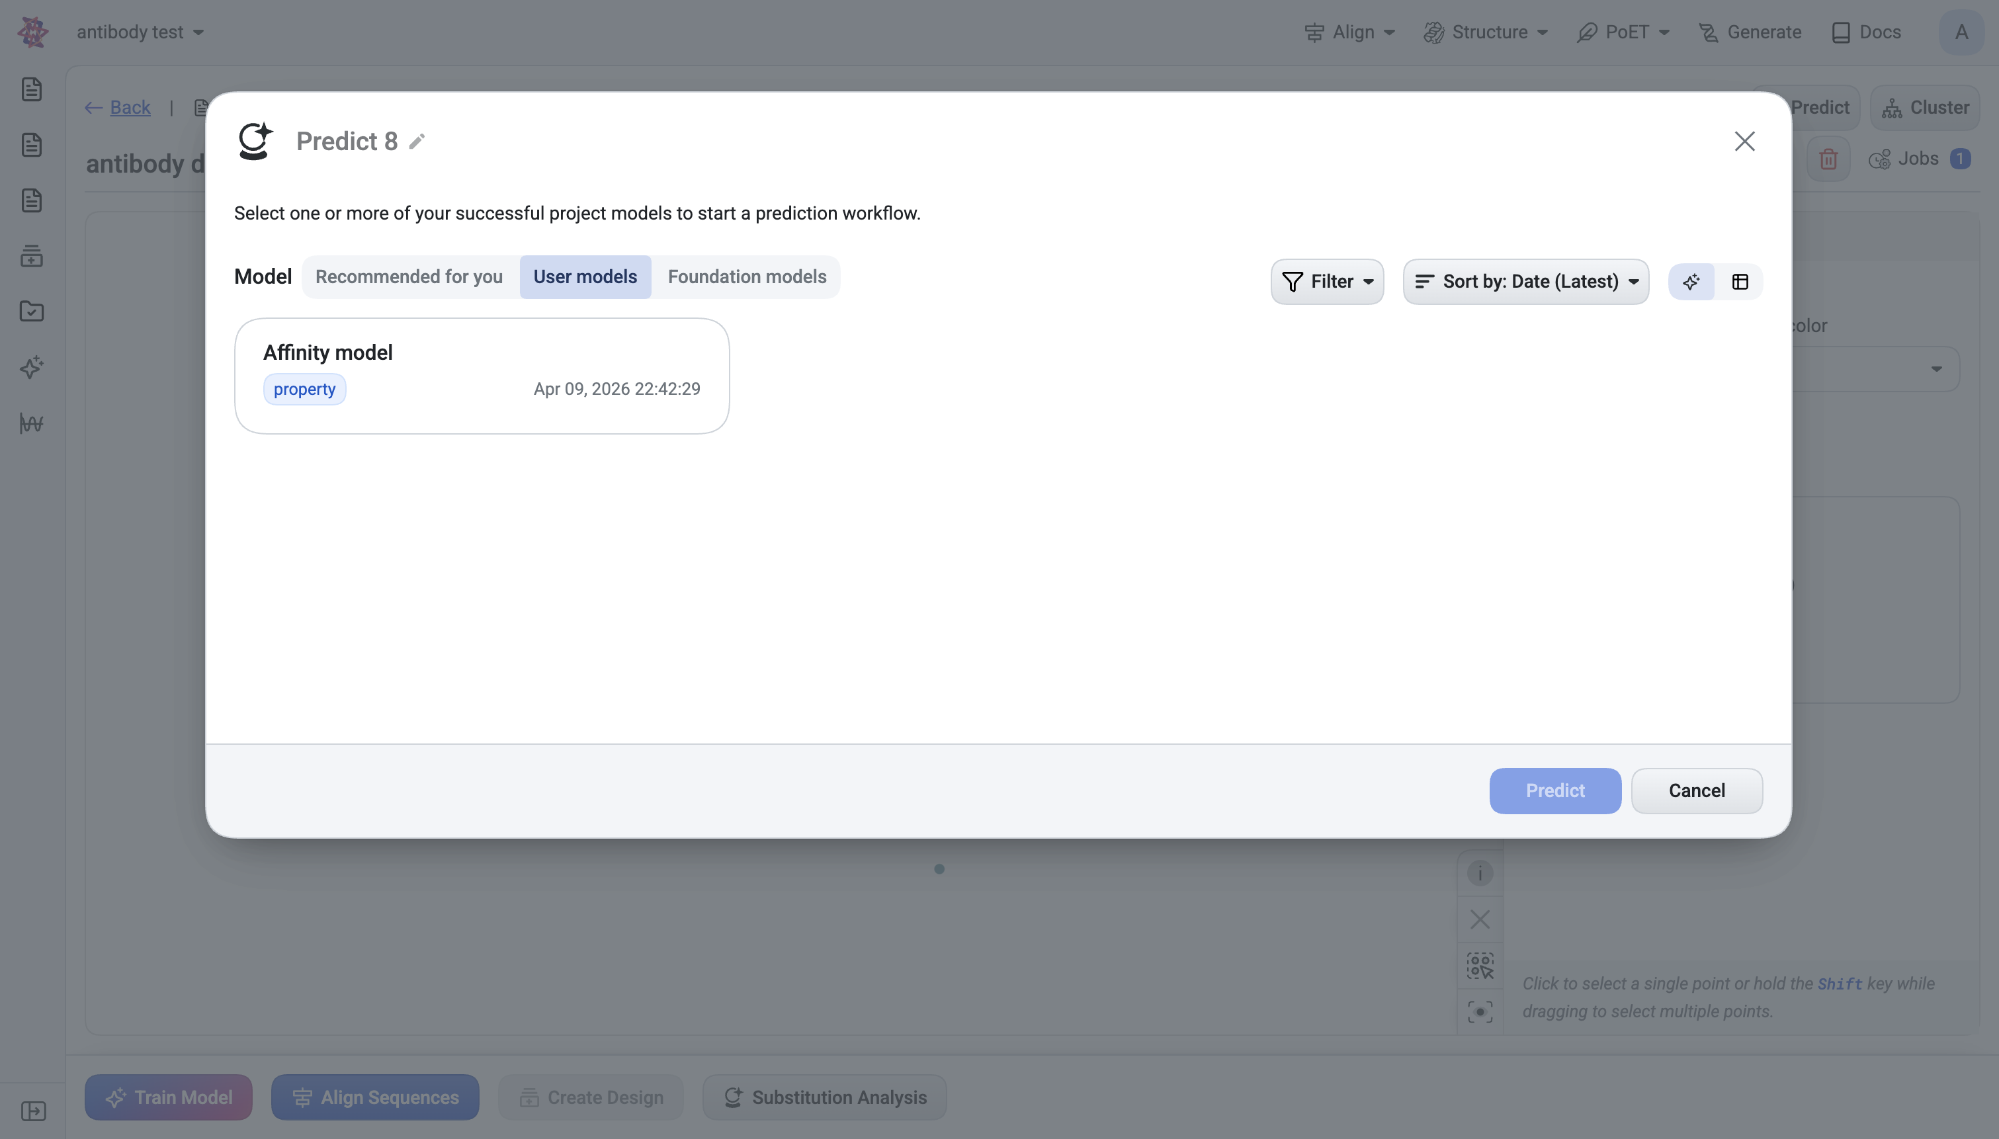Click the red trash delete icon

click(1828, 159)
